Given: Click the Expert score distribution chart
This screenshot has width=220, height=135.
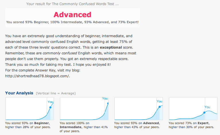Looking at the screenshot, I should 193,109.
